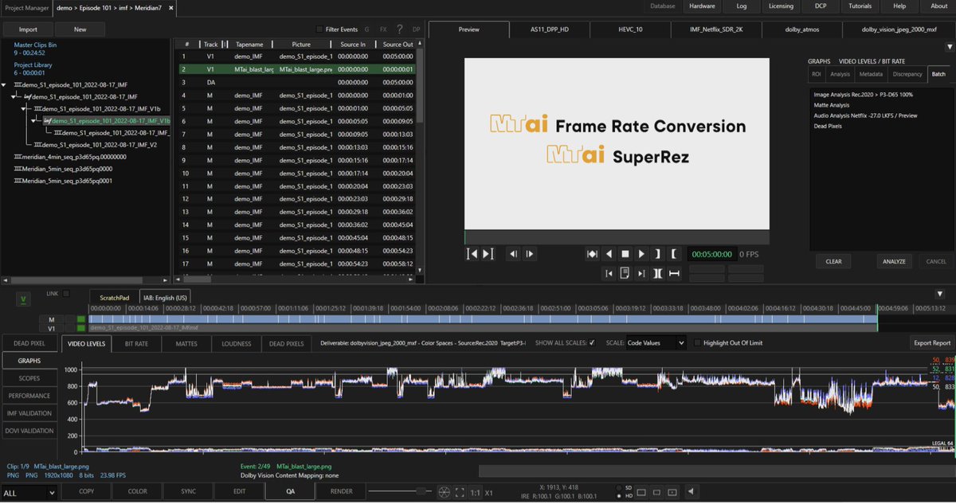Click the viewer zoom slider in the status bar

421,490
